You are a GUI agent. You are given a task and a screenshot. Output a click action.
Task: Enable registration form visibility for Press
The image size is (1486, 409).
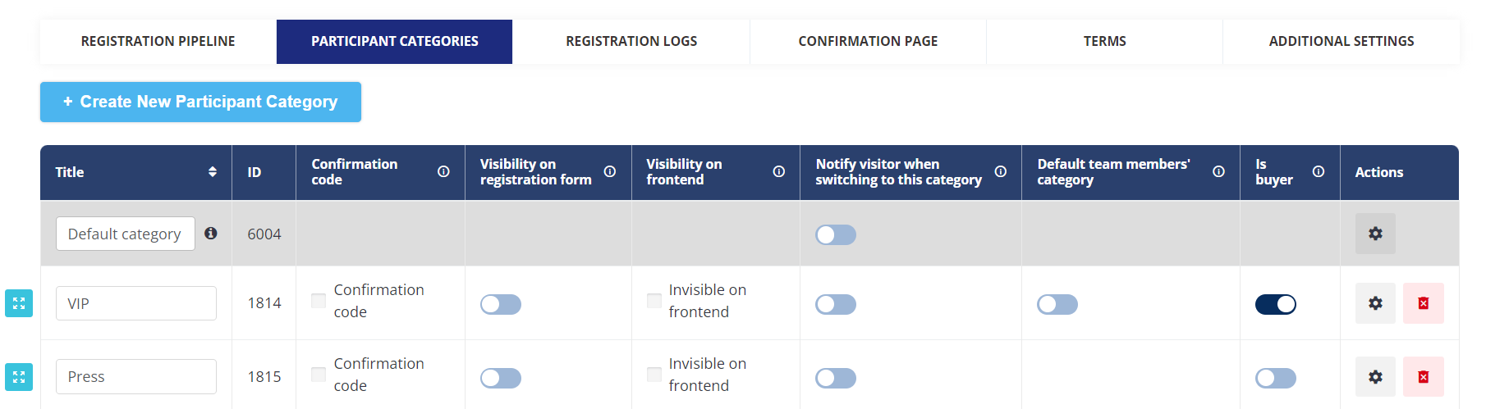[x=501, y=378]
